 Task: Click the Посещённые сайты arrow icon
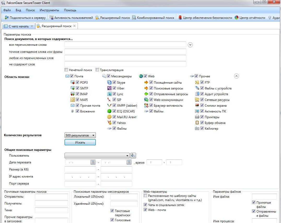146,82
